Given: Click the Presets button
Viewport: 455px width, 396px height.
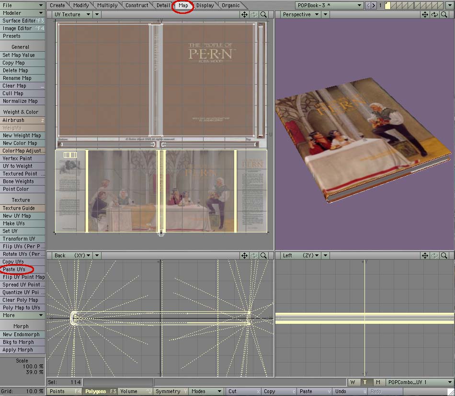Looking at the screenshot, I should coord(23,36).
